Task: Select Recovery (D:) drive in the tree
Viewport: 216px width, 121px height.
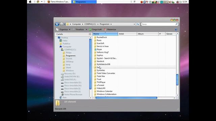Action: pos(70,74)
